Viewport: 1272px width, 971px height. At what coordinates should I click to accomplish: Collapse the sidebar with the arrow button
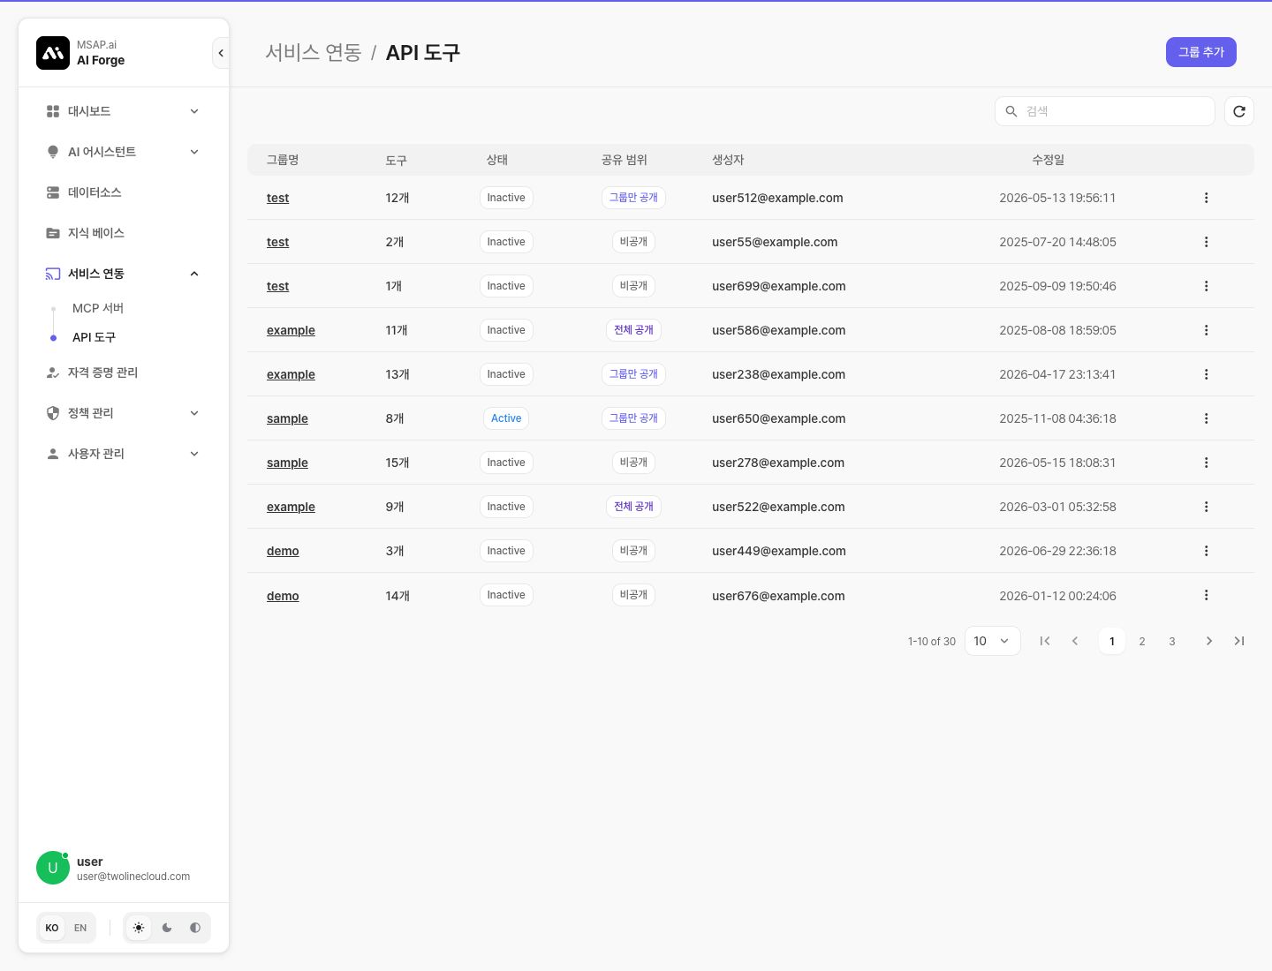221,53
